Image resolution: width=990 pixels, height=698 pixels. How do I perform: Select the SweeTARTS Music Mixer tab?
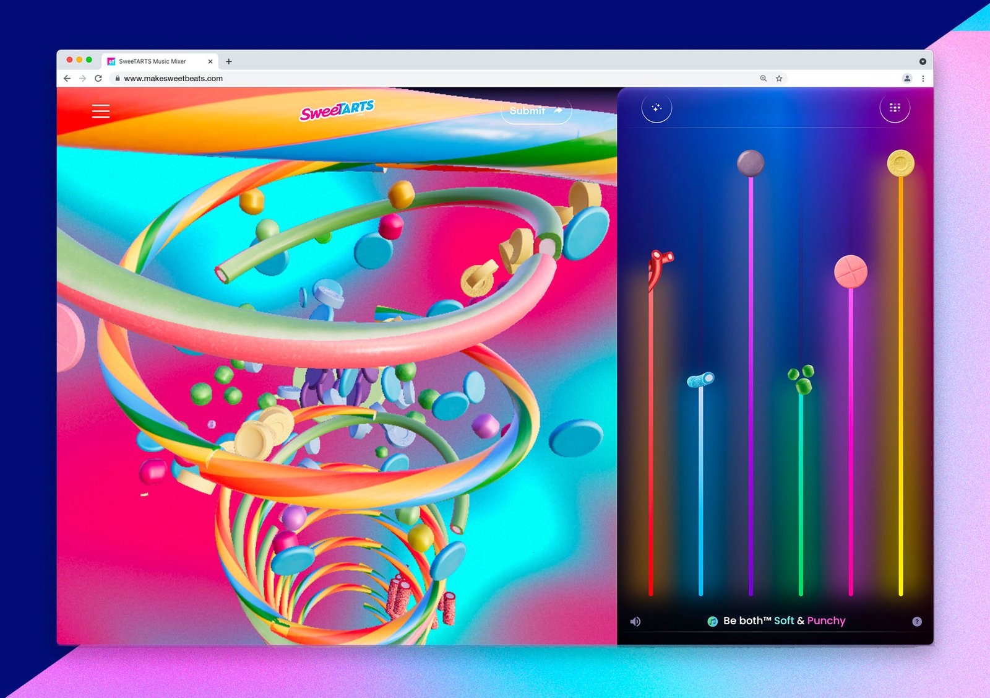(160, 61)
